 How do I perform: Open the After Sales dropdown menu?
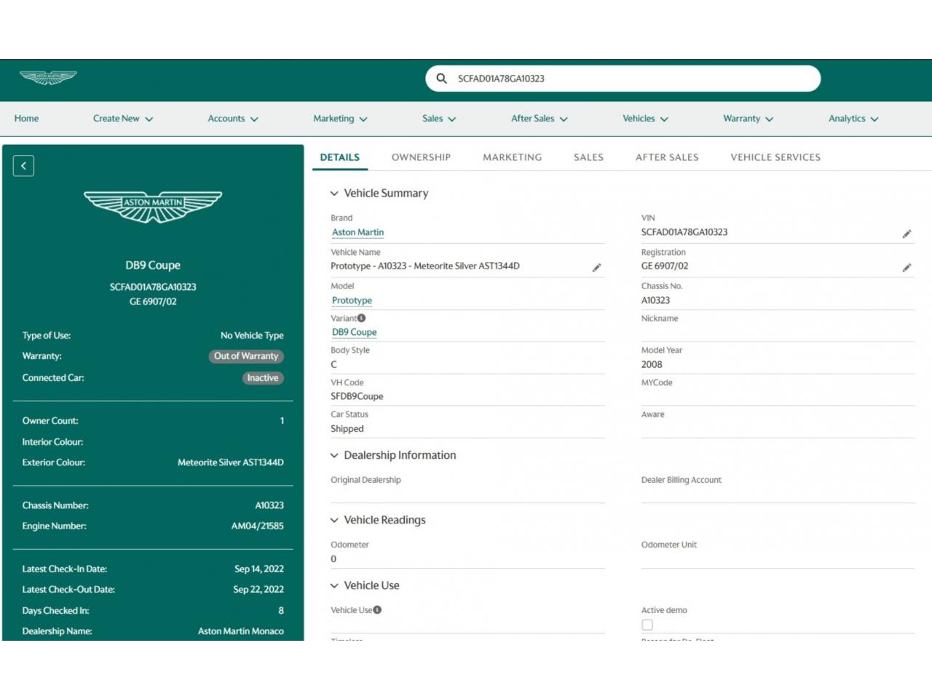click(x=539, y=119)
